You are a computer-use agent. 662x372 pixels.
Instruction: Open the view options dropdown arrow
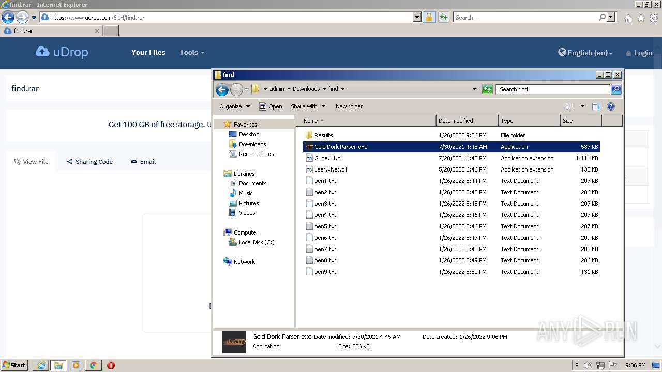pos(582,106)
